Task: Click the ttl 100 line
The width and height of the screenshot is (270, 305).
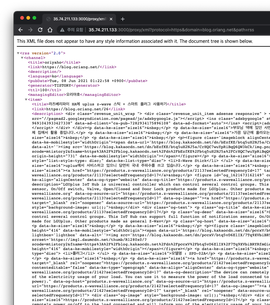Action: (x=45, y=90)
